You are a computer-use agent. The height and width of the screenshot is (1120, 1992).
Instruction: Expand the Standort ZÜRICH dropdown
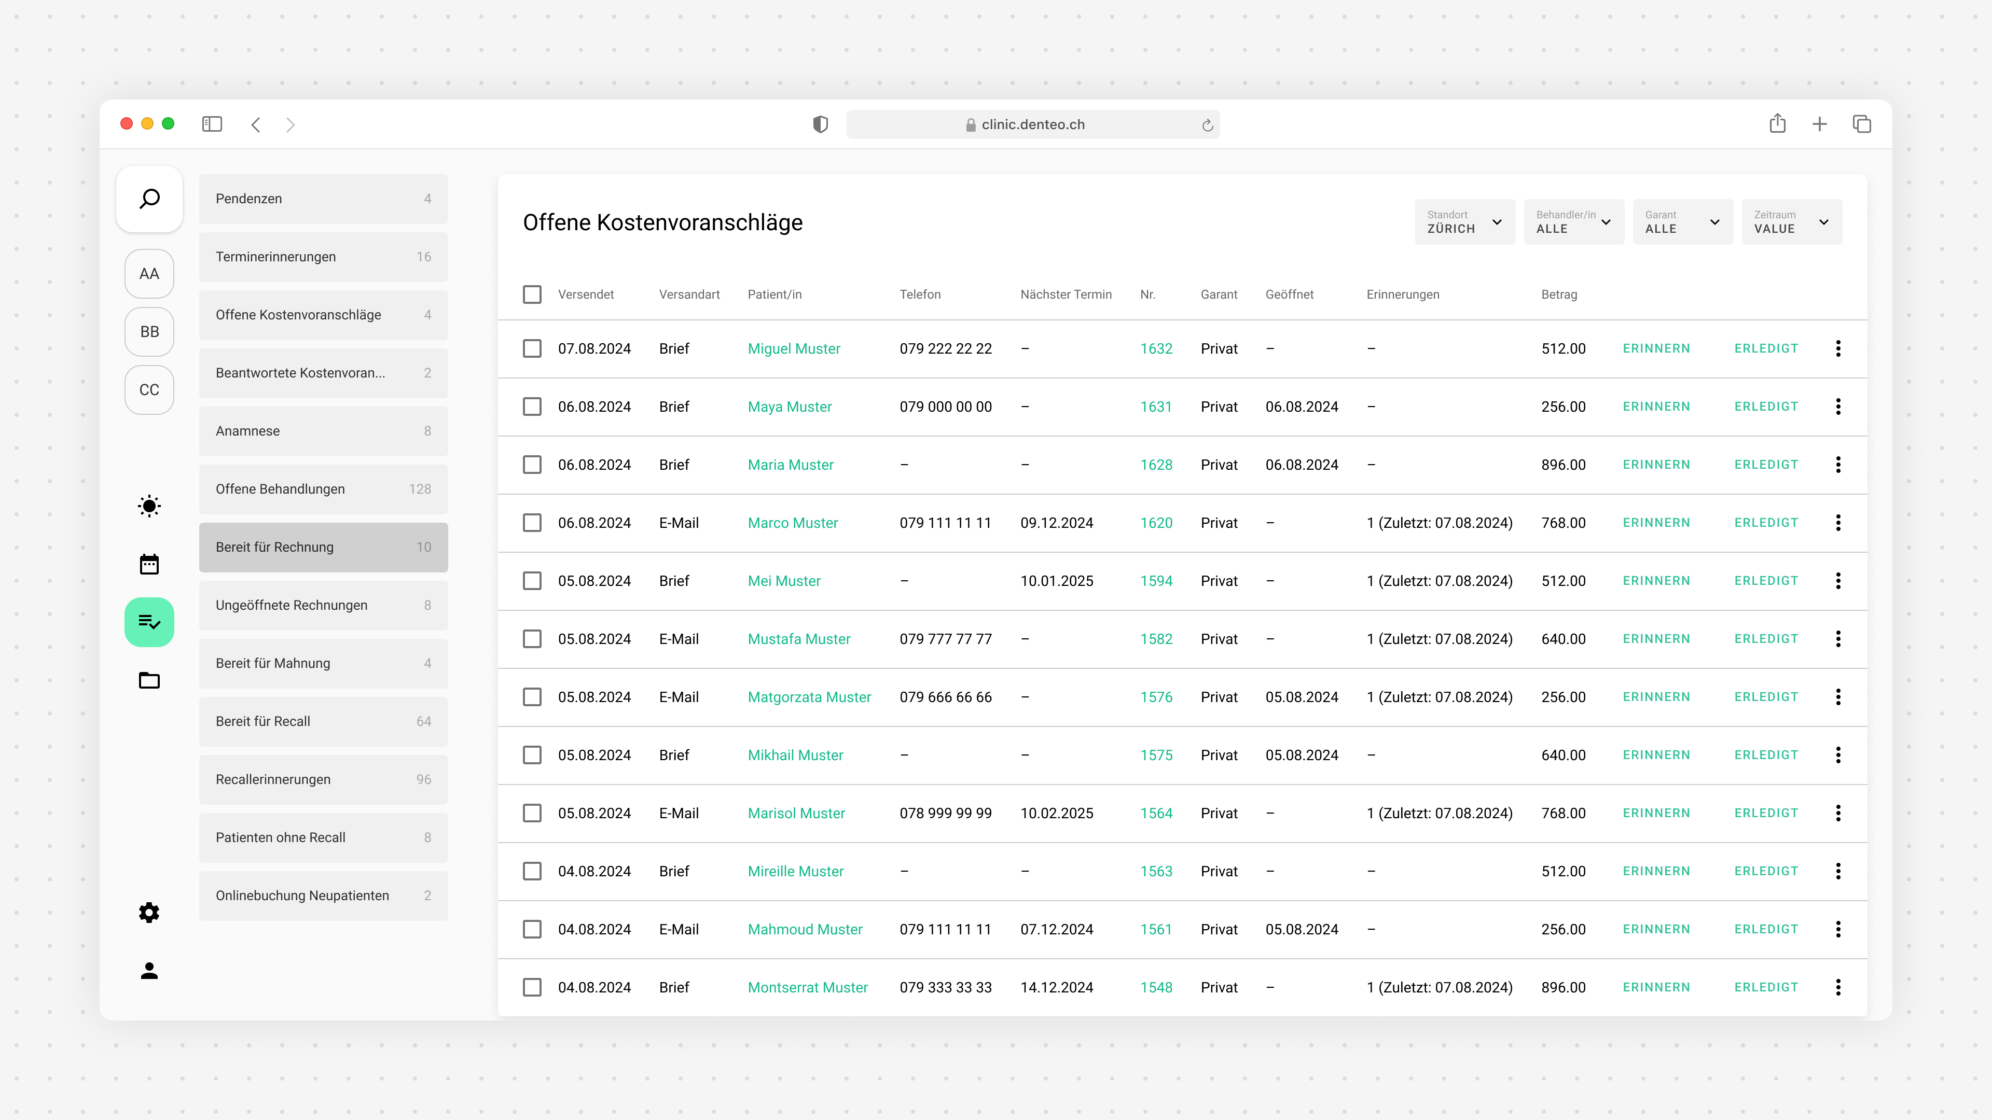pyautogui.click(x=1464, y=222)
